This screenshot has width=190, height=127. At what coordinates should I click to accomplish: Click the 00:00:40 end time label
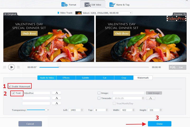click(156, 67)
